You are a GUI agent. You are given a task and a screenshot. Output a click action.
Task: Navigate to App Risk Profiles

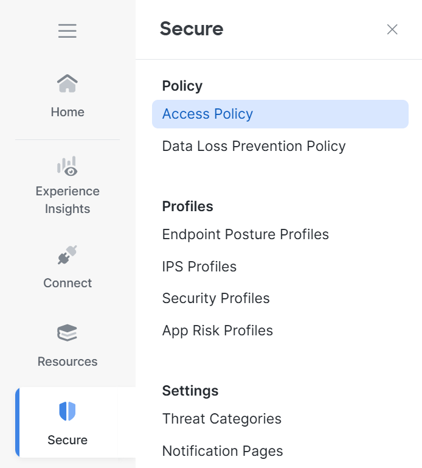click(217, 331)
